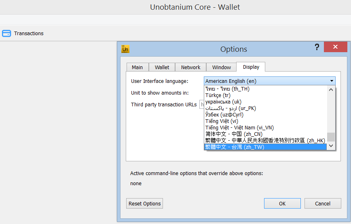Click the language list scroll up arrow

[331, 90]
